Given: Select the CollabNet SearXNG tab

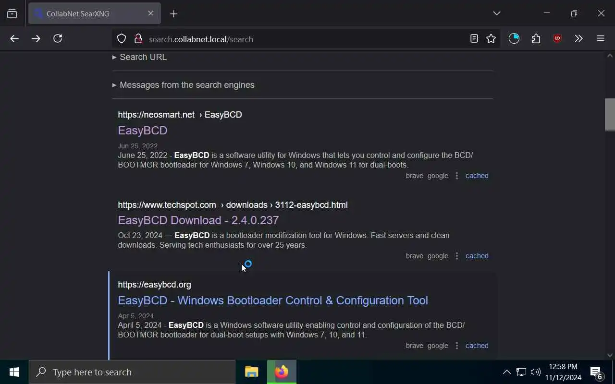Looking at the screenshot, I should (x=95, y=13).
